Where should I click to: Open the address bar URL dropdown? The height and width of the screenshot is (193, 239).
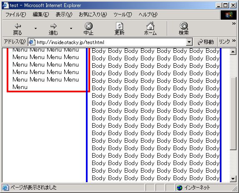coord(189,42)
